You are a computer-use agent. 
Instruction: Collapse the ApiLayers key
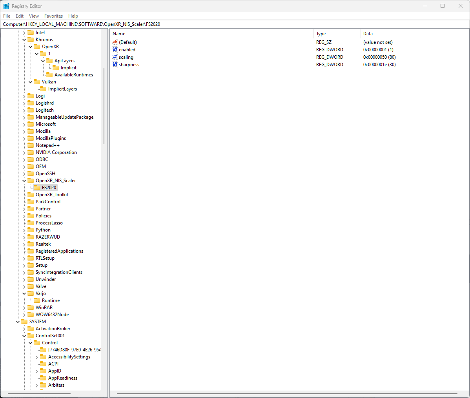(43, 61)
